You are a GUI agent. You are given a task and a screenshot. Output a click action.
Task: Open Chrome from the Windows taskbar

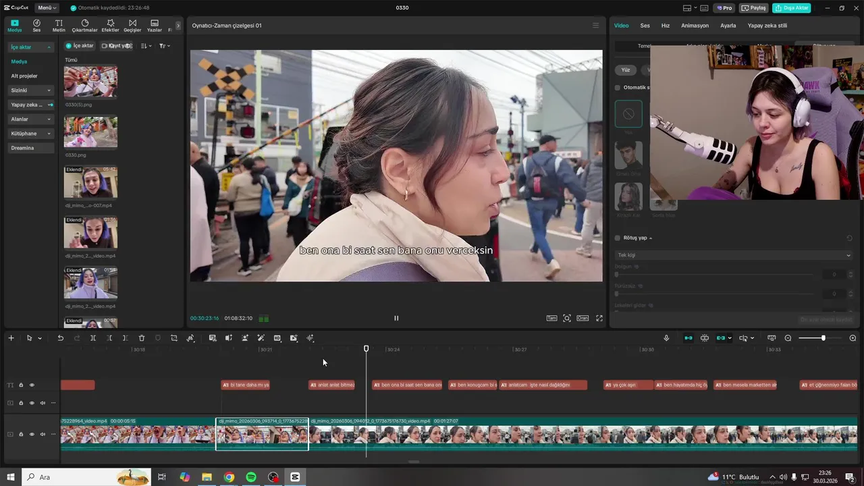229,477
